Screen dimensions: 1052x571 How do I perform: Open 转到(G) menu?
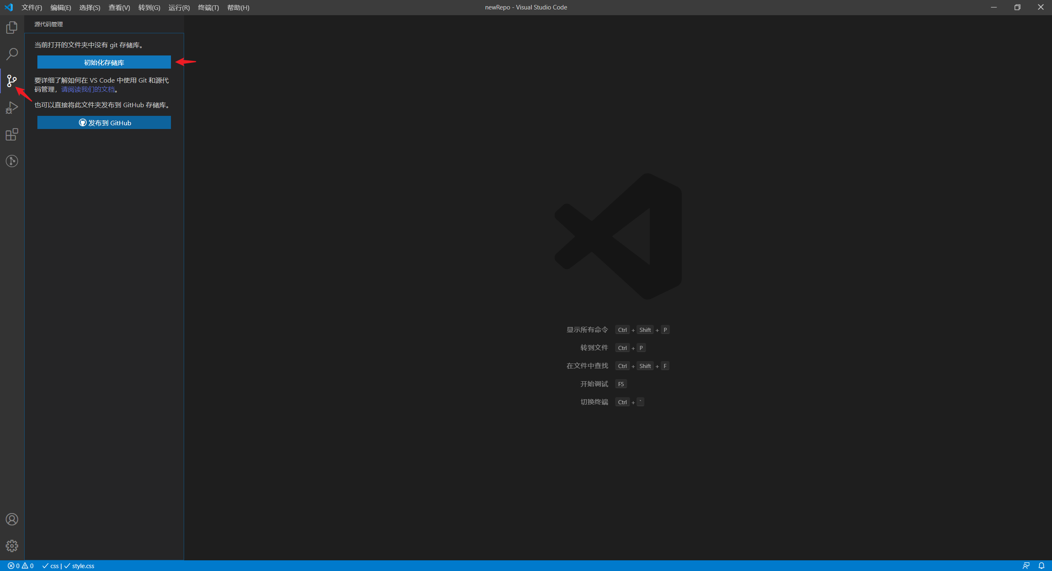click(149, 7)
